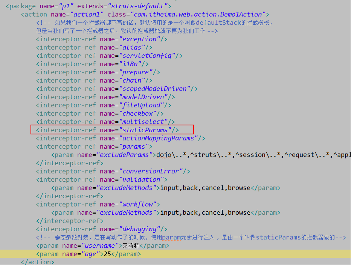Click the word defaultStack in the comment
The width and height of the screenshot is (351, 265).
218,23
